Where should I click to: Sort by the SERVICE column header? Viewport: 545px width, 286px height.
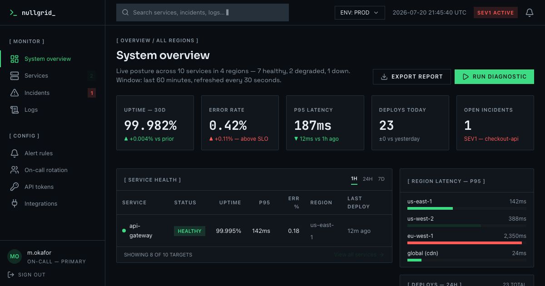134,202
